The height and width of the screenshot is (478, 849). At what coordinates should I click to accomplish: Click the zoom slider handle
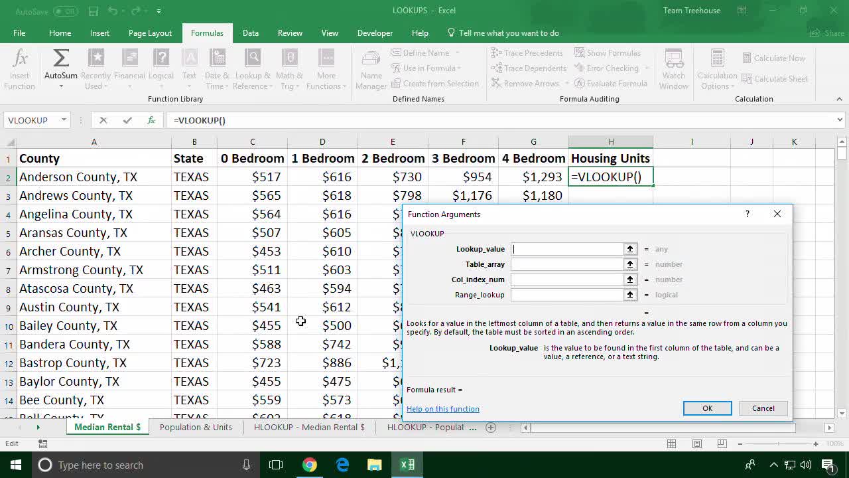[777, 444]
